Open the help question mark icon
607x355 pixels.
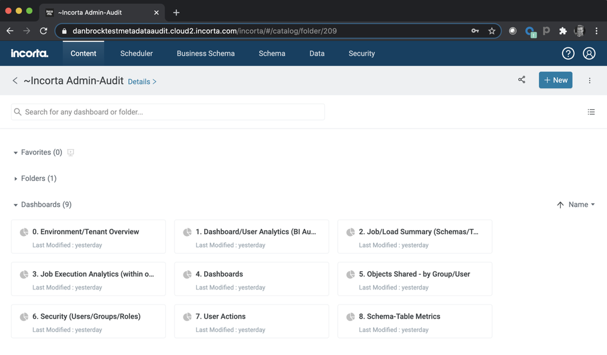(568, 53)
